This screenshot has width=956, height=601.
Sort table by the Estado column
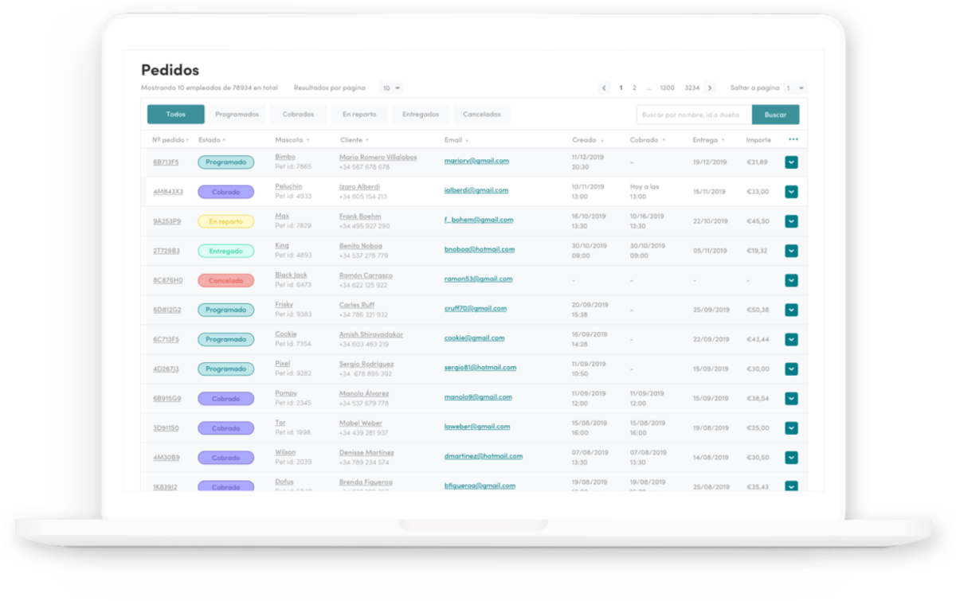(x=209, y=139)
